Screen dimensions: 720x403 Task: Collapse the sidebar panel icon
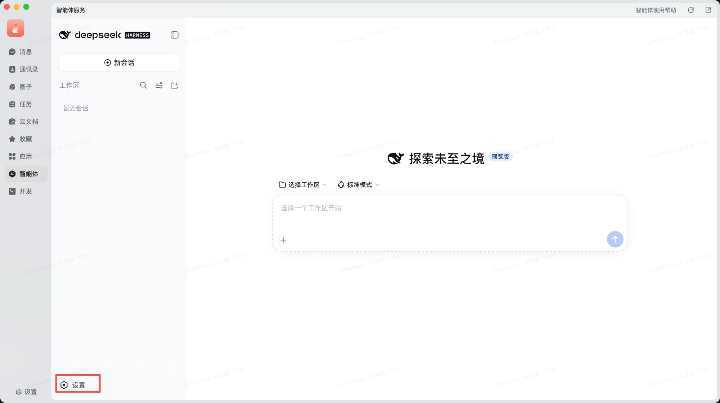click(174, 35)
